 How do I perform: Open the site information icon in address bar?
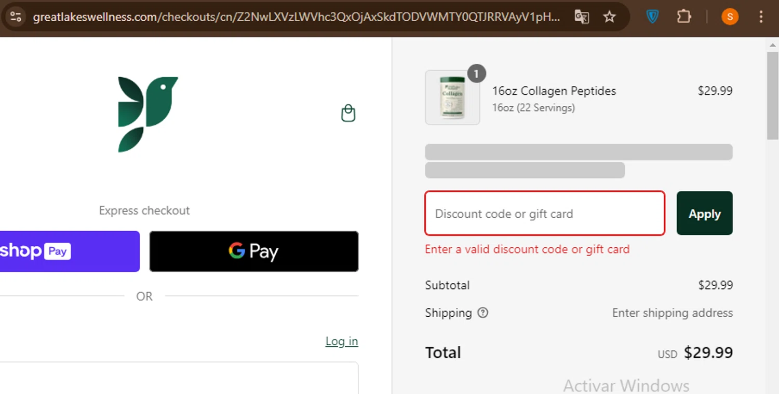(16, 17)
